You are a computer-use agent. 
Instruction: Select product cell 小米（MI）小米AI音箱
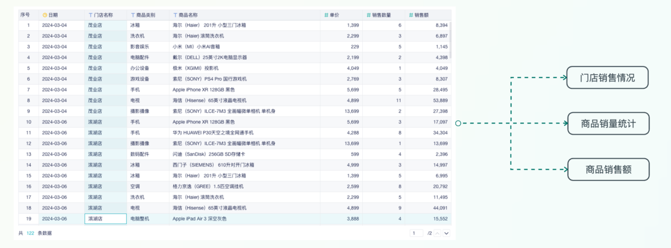(244, 47)
